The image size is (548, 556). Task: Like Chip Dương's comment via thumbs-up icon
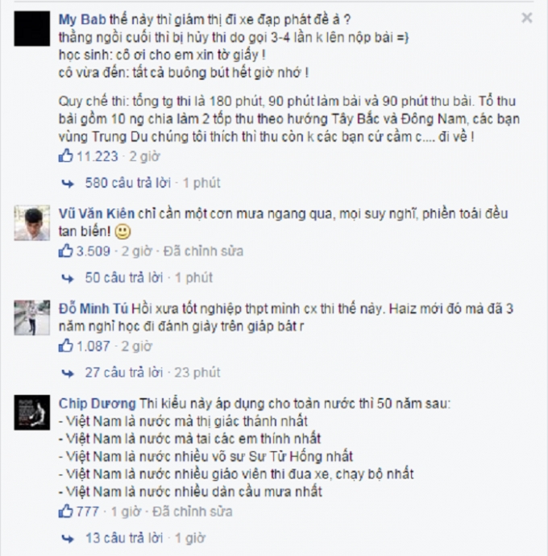[x=65, y=512]
